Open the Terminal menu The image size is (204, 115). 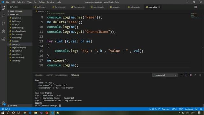click(x=50, y=2)
